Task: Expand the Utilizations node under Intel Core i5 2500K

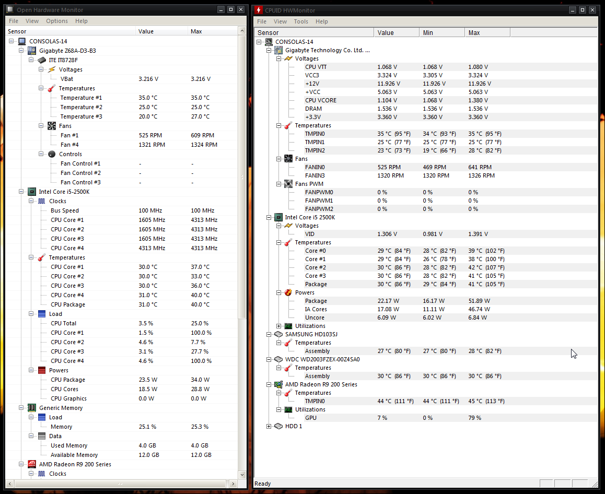Action: 278,326
